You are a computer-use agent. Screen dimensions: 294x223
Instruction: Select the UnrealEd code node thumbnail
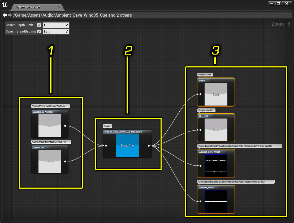(216, 130)
